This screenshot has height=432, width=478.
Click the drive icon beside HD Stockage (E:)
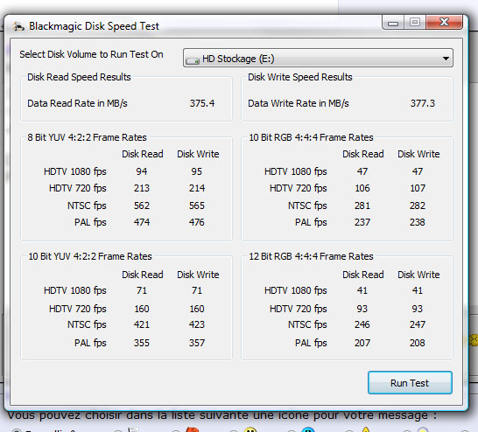(193, 60)
